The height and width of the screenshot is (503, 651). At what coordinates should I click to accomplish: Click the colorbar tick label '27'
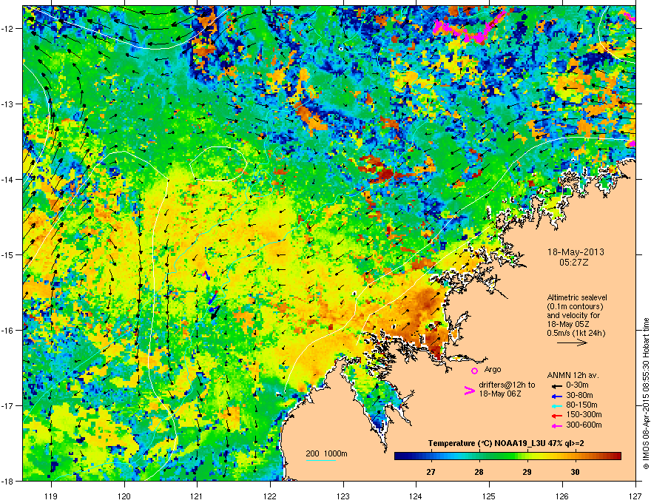(x=431, y=472)
